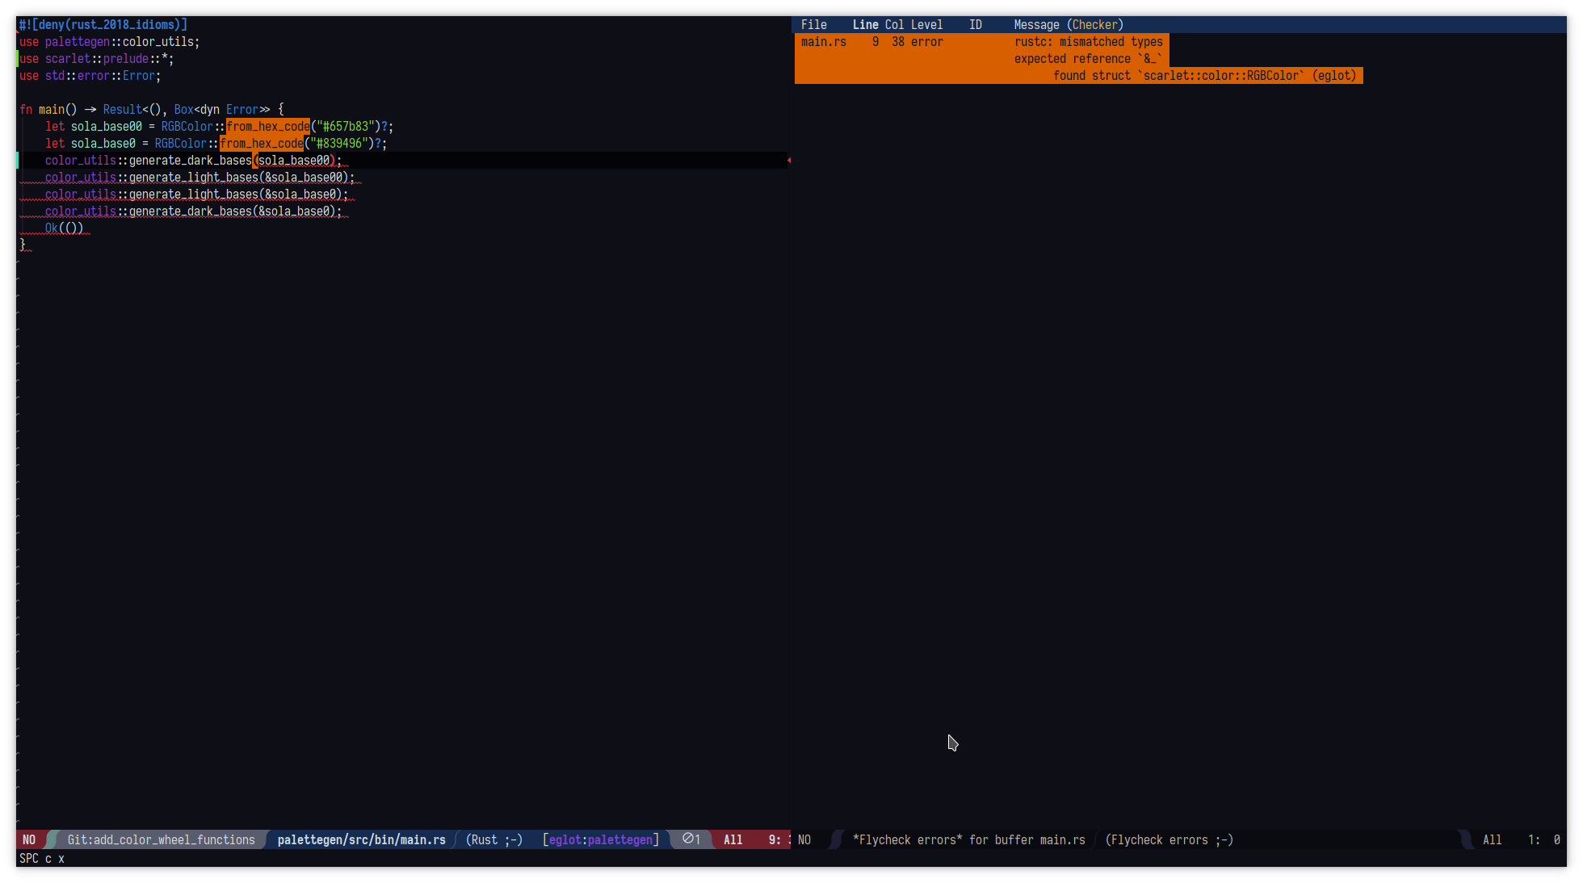Image resolution: width=1583 pixels, height=883 pixels.
Task: Click the red fringe error marker on line 9
Action: 789,161
